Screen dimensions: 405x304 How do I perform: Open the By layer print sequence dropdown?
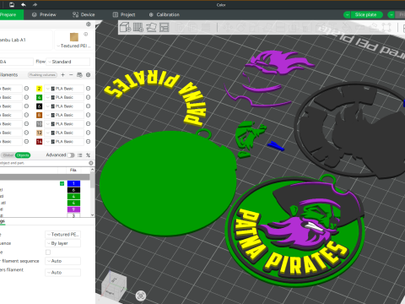click(x=62, y=243)
